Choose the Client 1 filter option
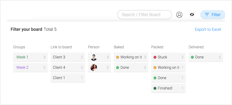The width and height of the screenshot is (232, 105). click(68, 78)
